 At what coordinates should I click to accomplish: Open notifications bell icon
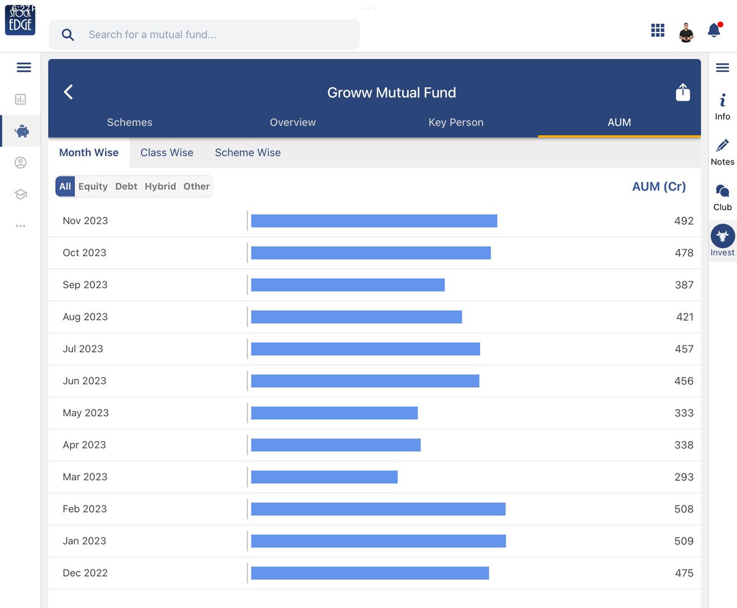714,30
